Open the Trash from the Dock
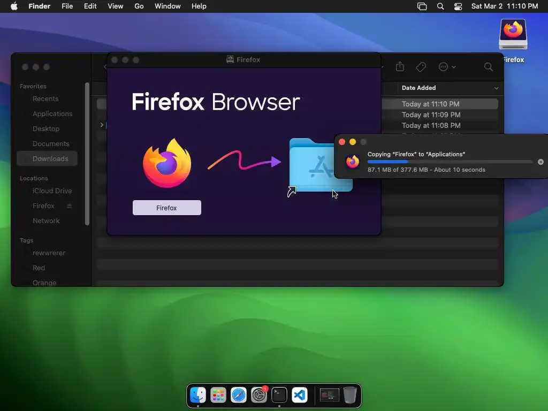 [x=350, y=395]
